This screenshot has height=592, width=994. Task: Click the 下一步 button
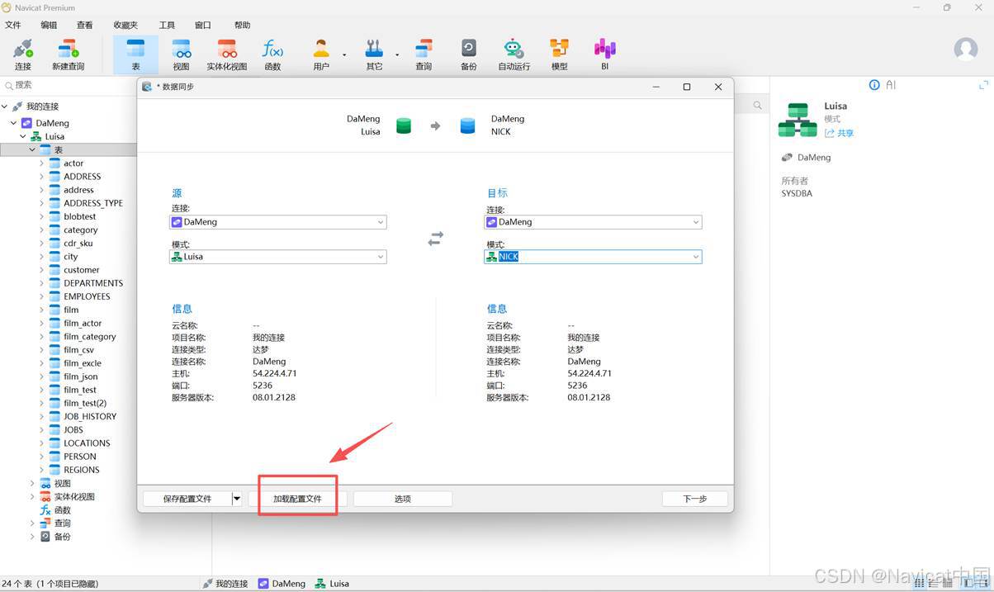click(x=695, y=499)
